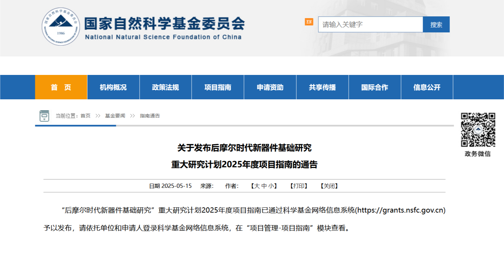
Task: Click the breadcrumb location icon
Action: tap(44, 116)
